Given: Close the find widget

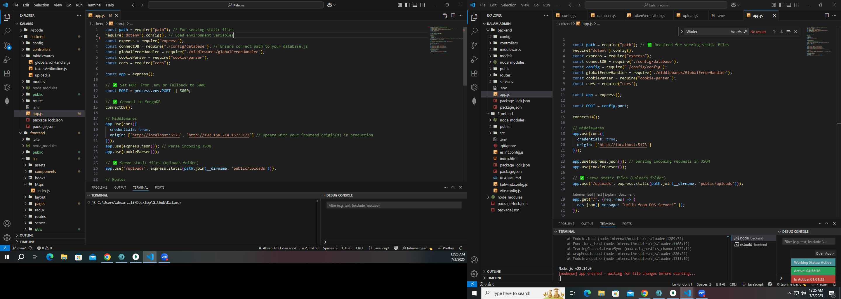Looking at the screenshot, I should [796, 32].
